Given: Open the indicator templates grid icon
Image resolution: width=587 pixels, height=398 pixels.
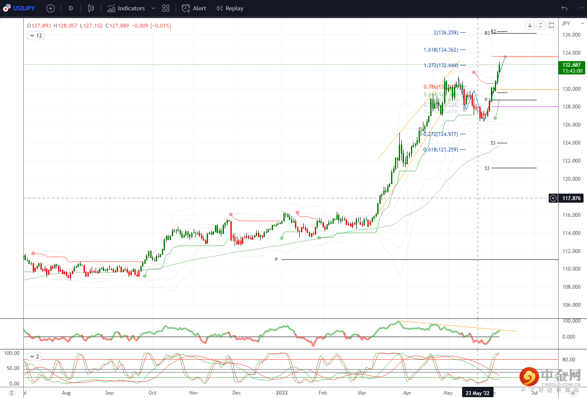Looking at the screenshot, I should pyautogui.click(x=166, y=8).
